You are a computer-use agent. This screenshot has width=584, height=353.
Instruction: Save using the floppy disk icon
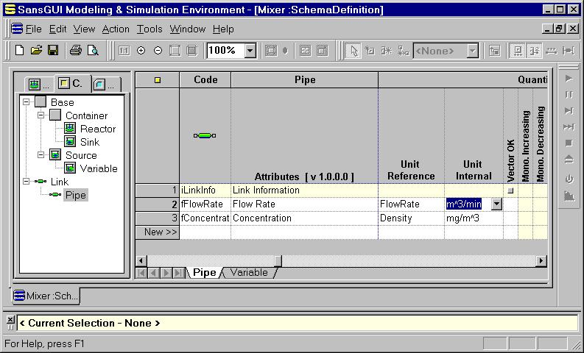tap(53, 51)
